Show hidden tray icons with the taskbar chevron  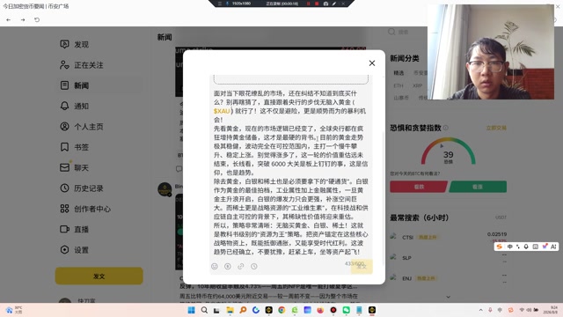click(481, 310)
